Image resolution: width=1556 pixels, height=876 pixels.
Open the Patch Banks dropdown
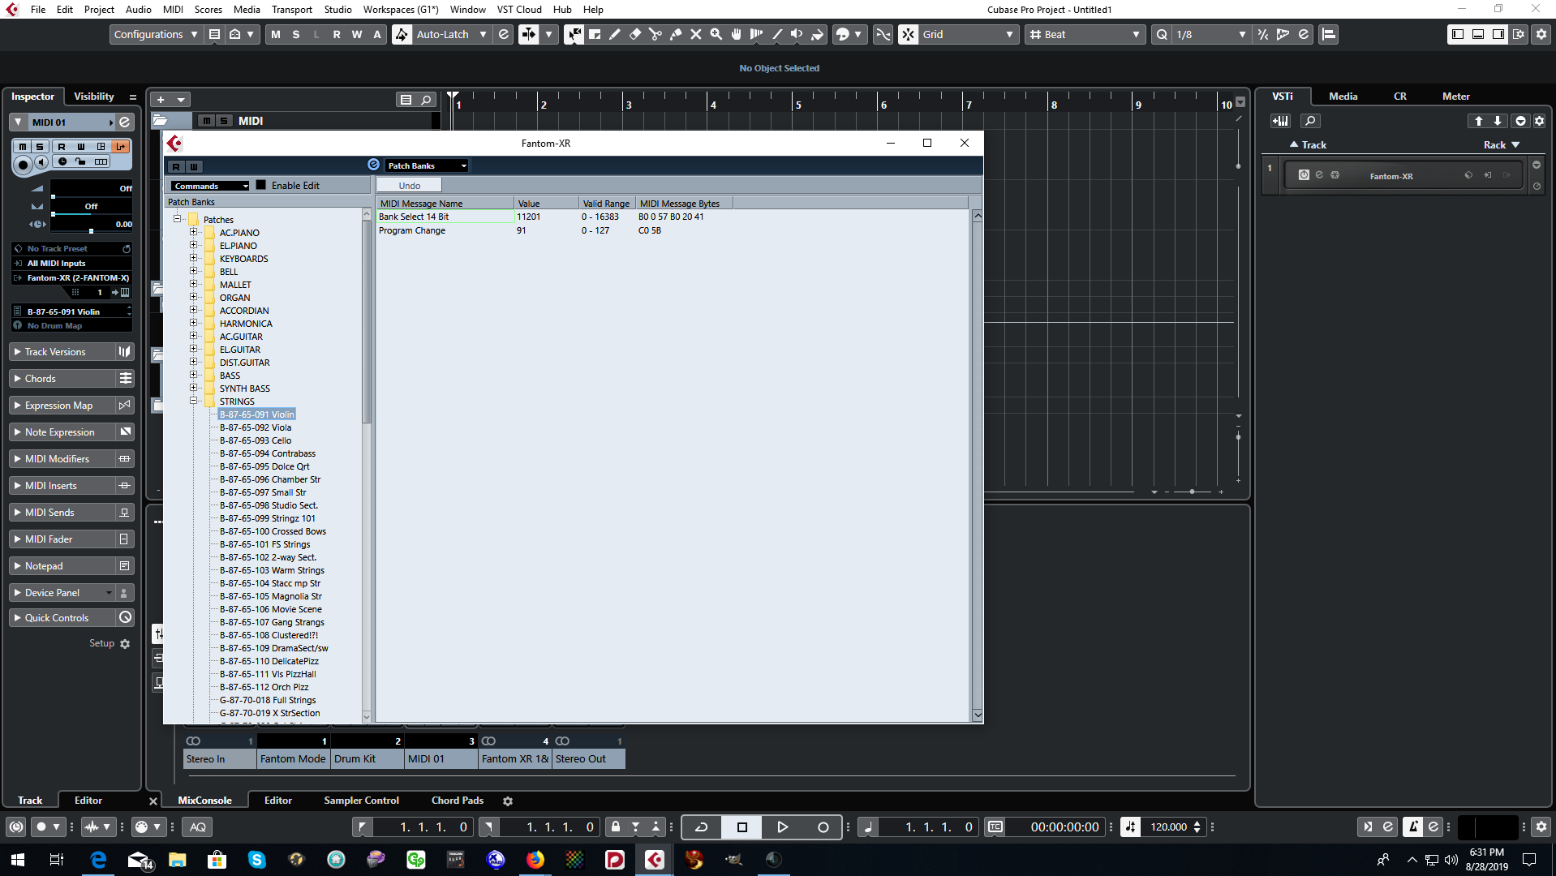click(x=427, y=165)
